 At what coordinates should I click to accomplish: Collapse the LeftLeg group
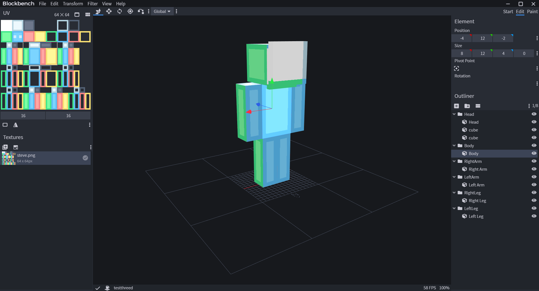click(x=454, y=209)
